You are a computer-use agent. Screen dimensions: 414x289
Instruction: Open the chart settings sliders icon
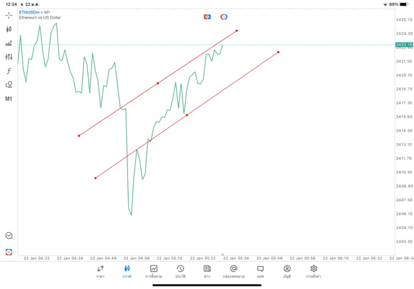[x=9, y=57]
